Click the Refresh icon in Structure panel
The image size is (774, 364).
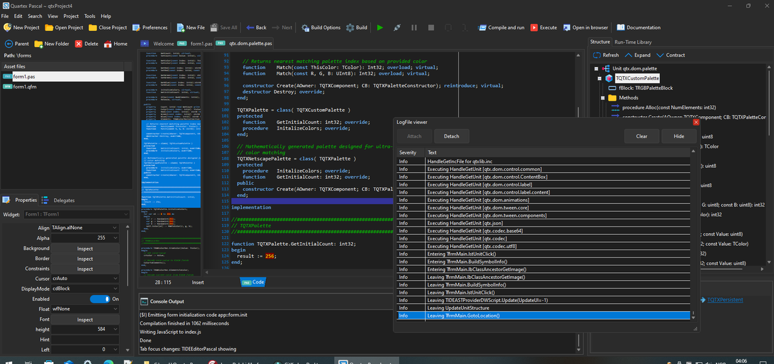point(597,55)
